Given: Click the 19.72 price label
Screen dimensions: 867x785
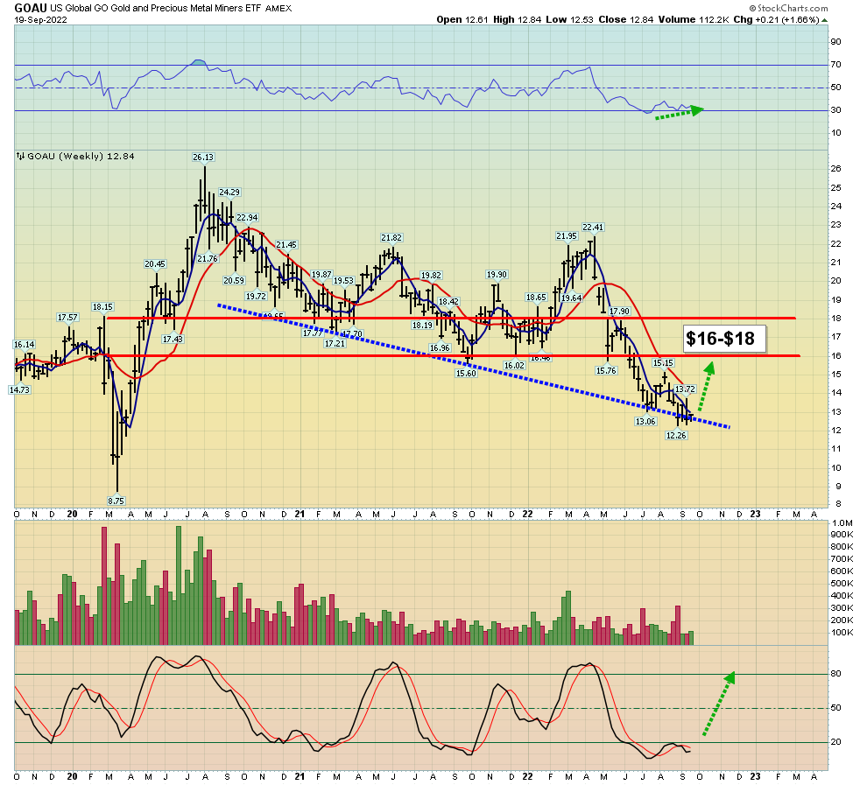Looking at the screenshot, I should coord(256,296).
